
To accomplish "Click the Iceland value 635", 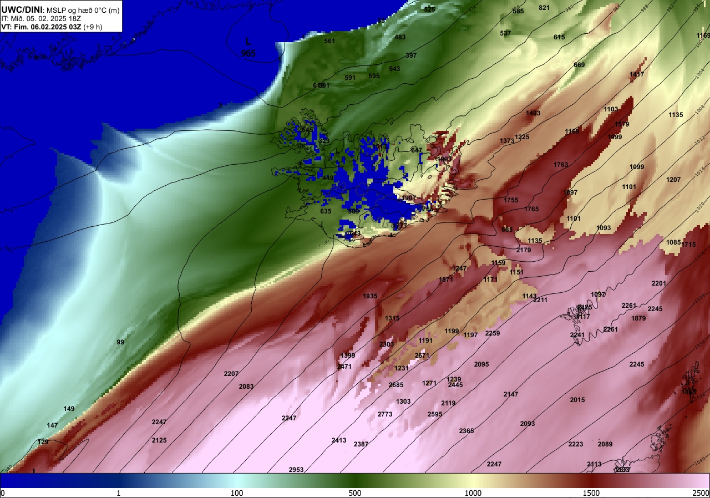I will [x=326, y=211].
